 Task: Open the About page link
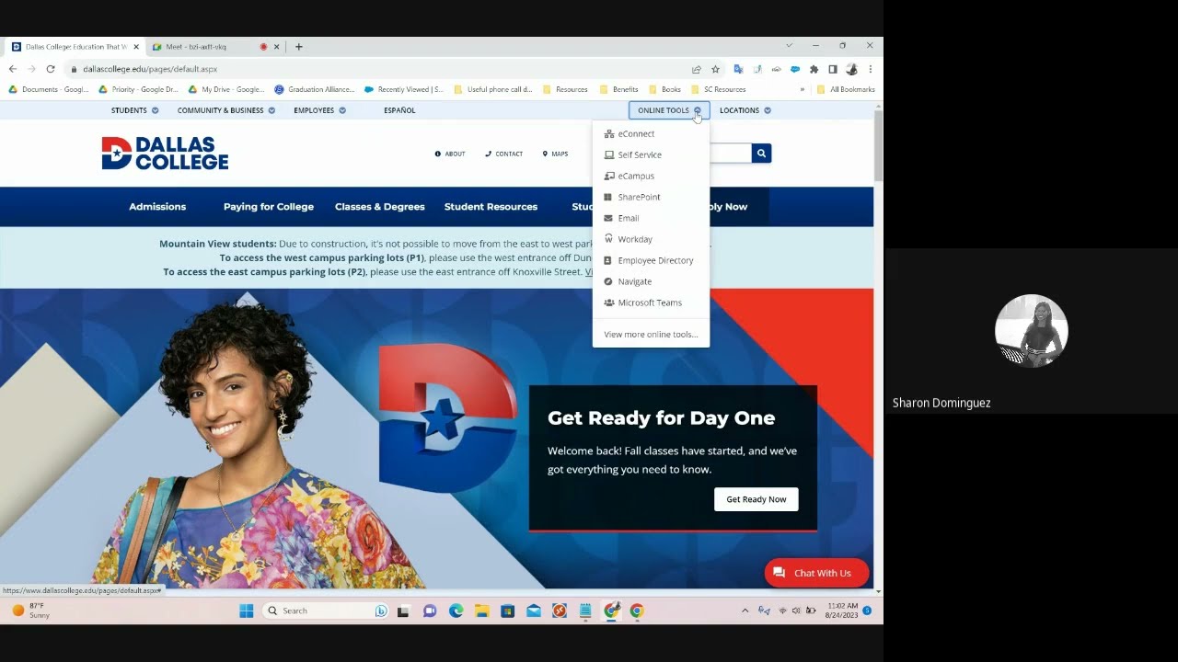pos(450,154)
